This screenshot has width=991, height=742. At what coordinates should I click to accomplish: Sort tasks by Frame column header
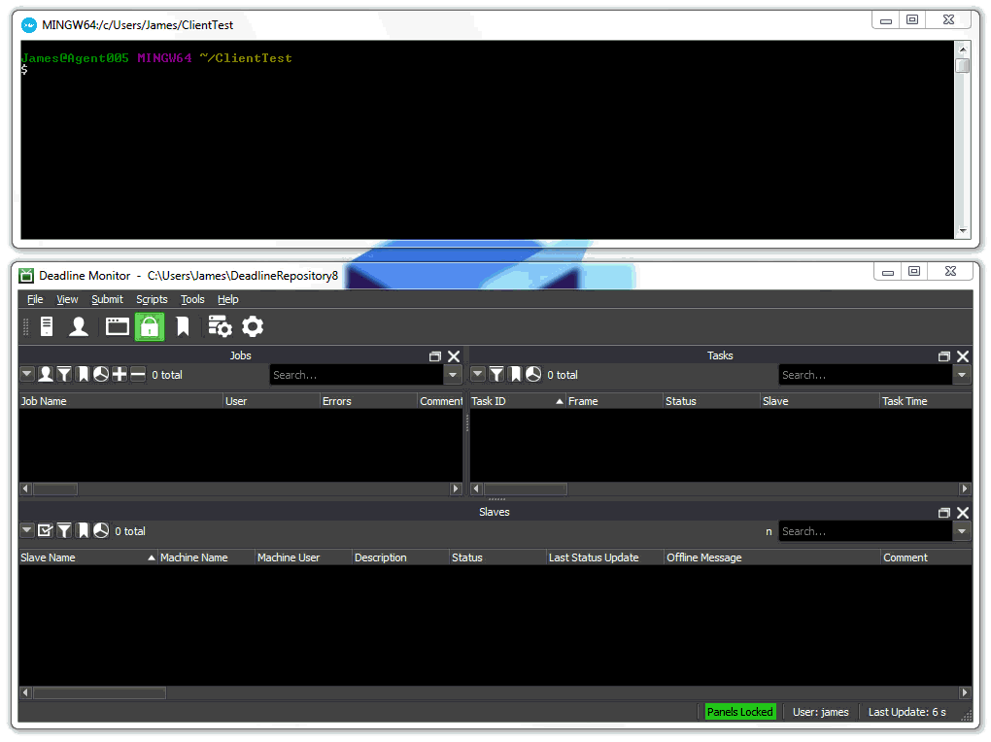(614, 401)
